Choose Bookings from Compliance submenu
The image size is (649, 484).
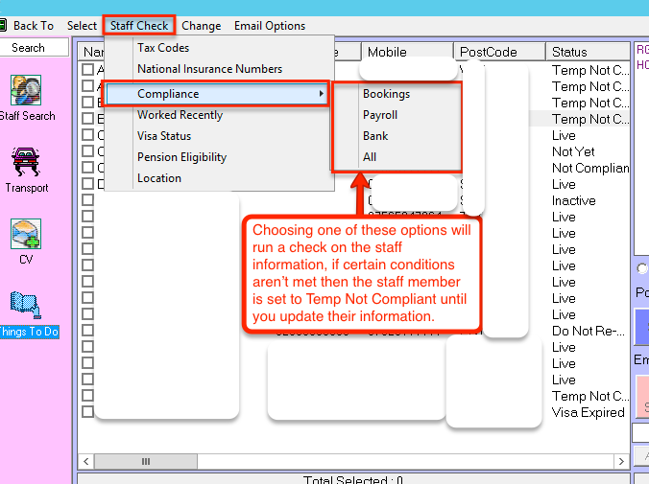click(x=386, y=94)
